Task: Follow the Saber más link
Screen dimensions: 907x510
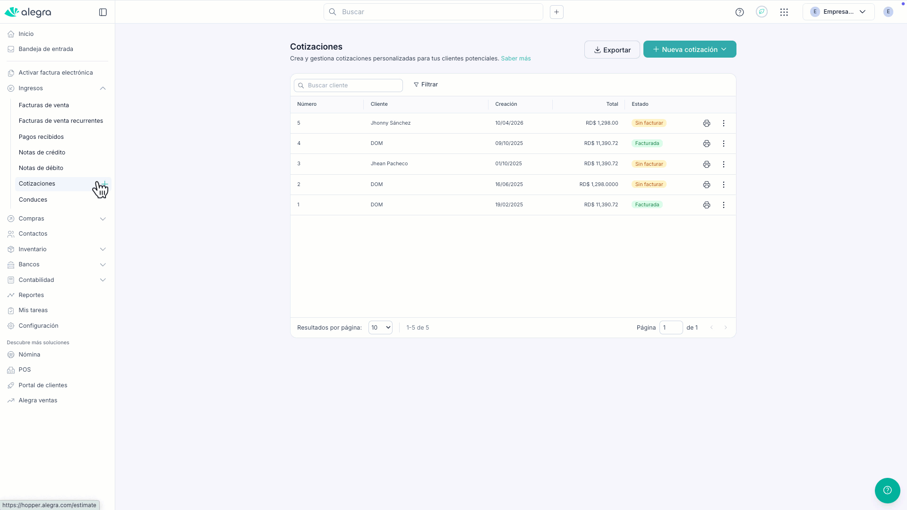Action: point(515,59)
